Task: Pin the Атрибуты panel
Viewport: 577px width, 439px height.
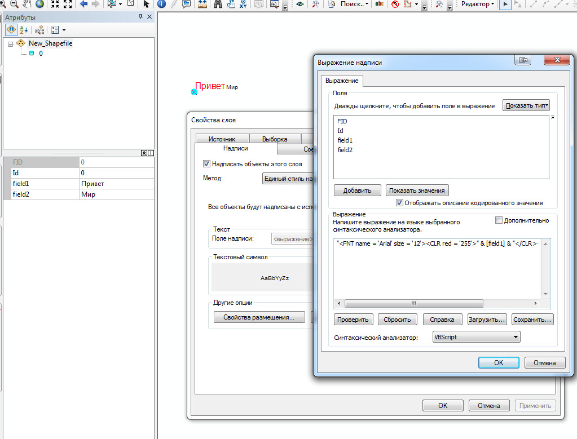Action: click(140, 16)
